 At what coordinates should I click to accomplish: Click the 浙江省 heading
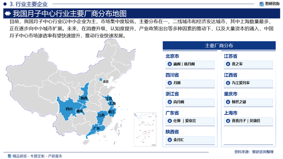tap(172, 94)
